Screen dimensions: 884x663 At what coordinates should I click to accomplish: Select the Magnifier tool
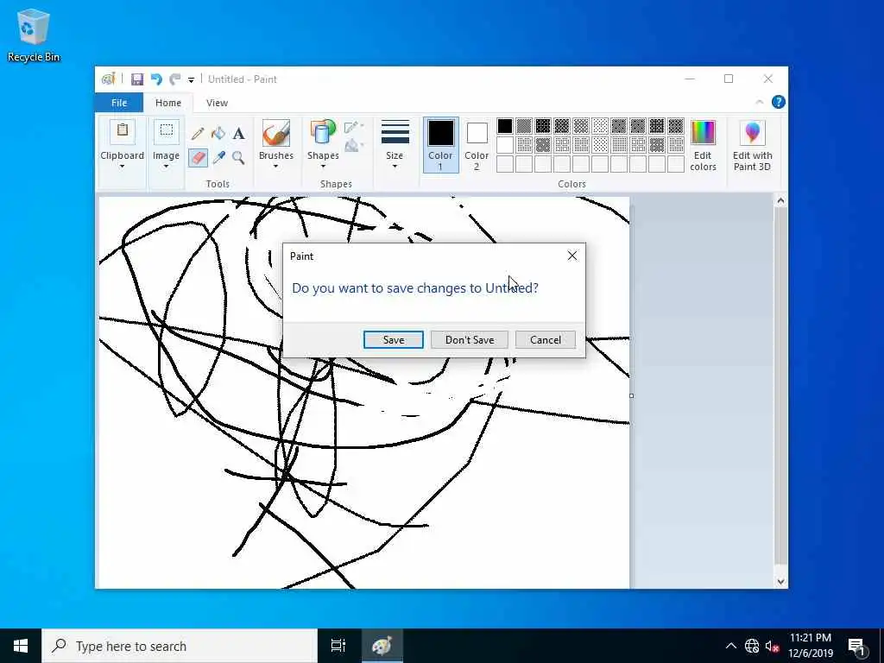click(238, 157)
